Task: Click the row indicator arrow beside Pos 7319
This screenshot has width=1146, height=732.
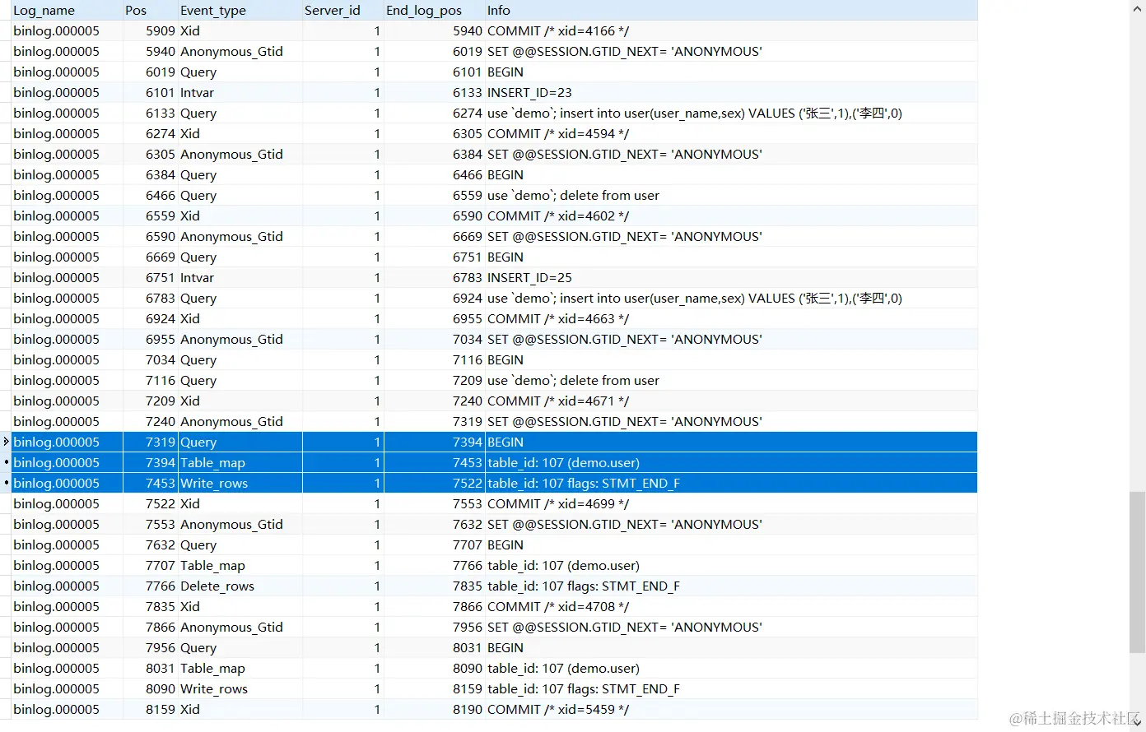Action: [x=6, y=442]
